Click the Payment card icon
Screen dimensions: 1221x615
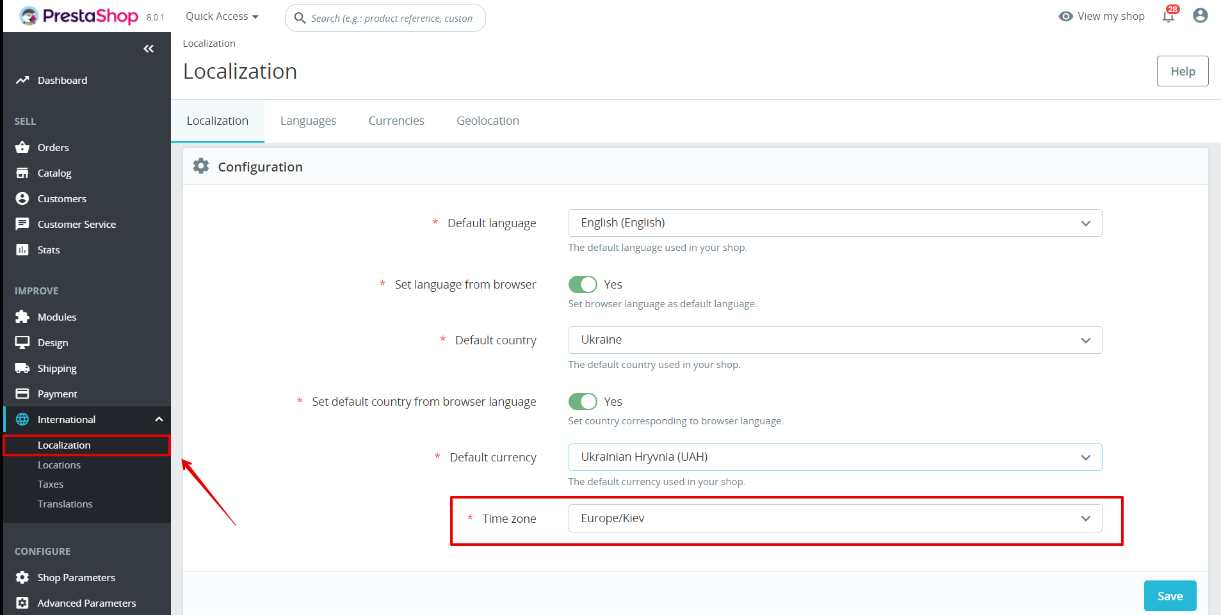[22, 394]
